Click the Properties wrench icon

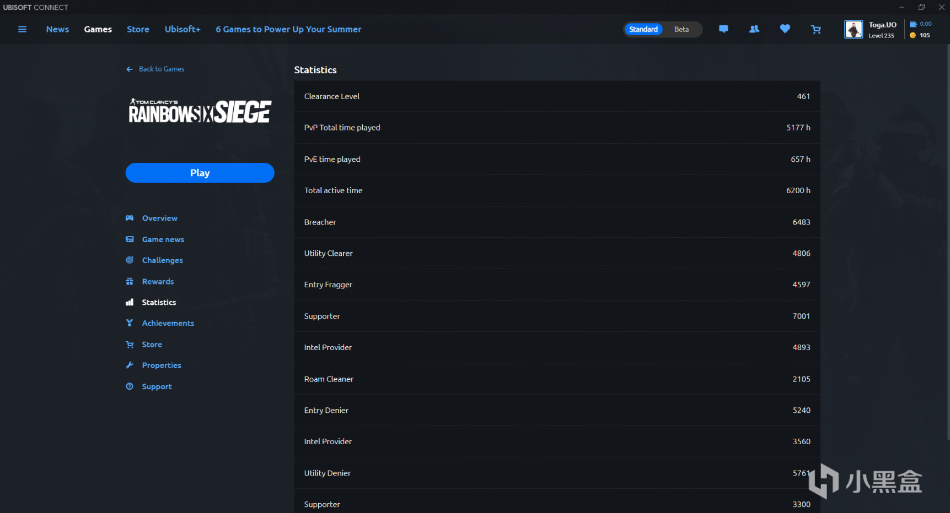click(x=130, y=365)
